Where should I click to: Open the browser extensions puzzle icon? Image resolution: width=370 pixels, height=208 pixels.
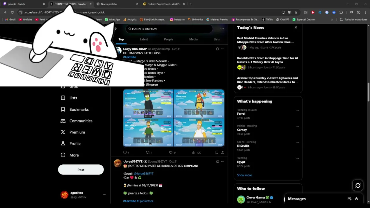coord(341,12)
